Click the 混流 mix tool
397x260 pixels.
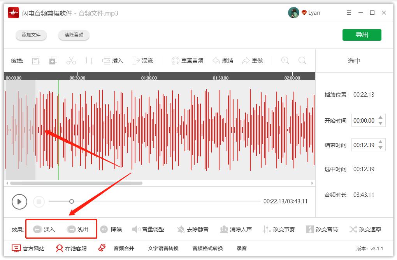pos(142,61)
